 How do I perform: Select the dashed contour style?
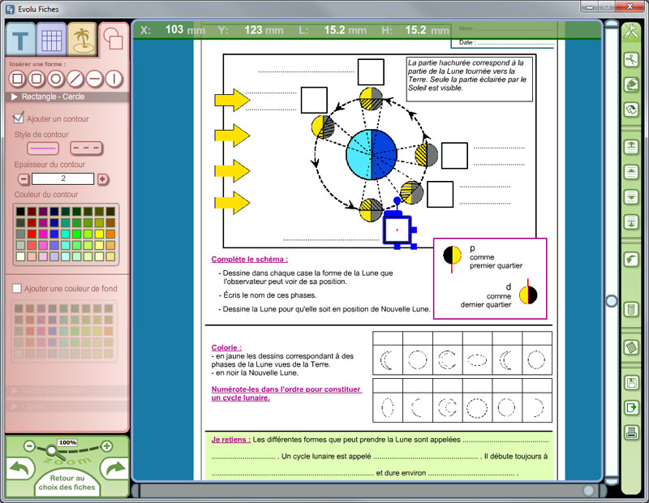86,148
